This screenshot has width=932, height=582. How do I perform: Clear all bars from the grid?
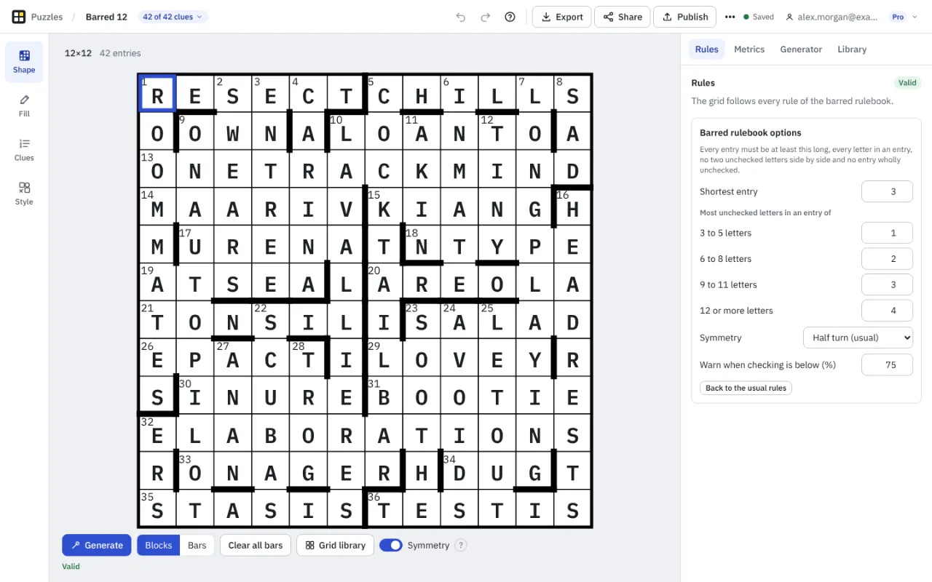pos(256,546)
